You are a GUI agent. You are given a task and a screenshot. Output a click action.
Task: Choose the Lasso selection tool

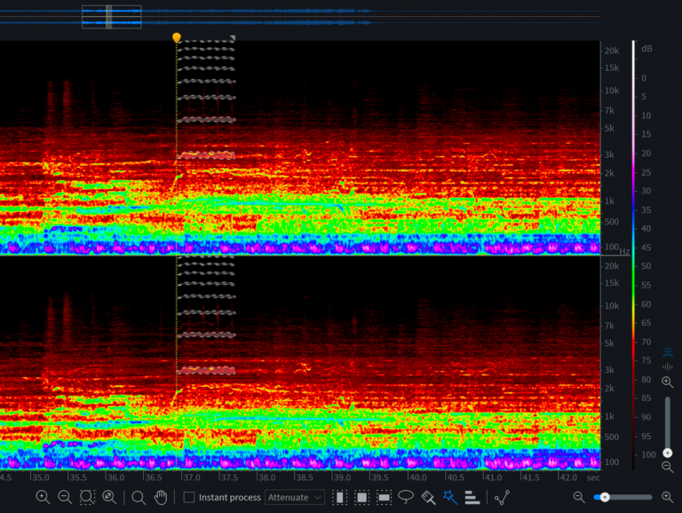(406, 498)
